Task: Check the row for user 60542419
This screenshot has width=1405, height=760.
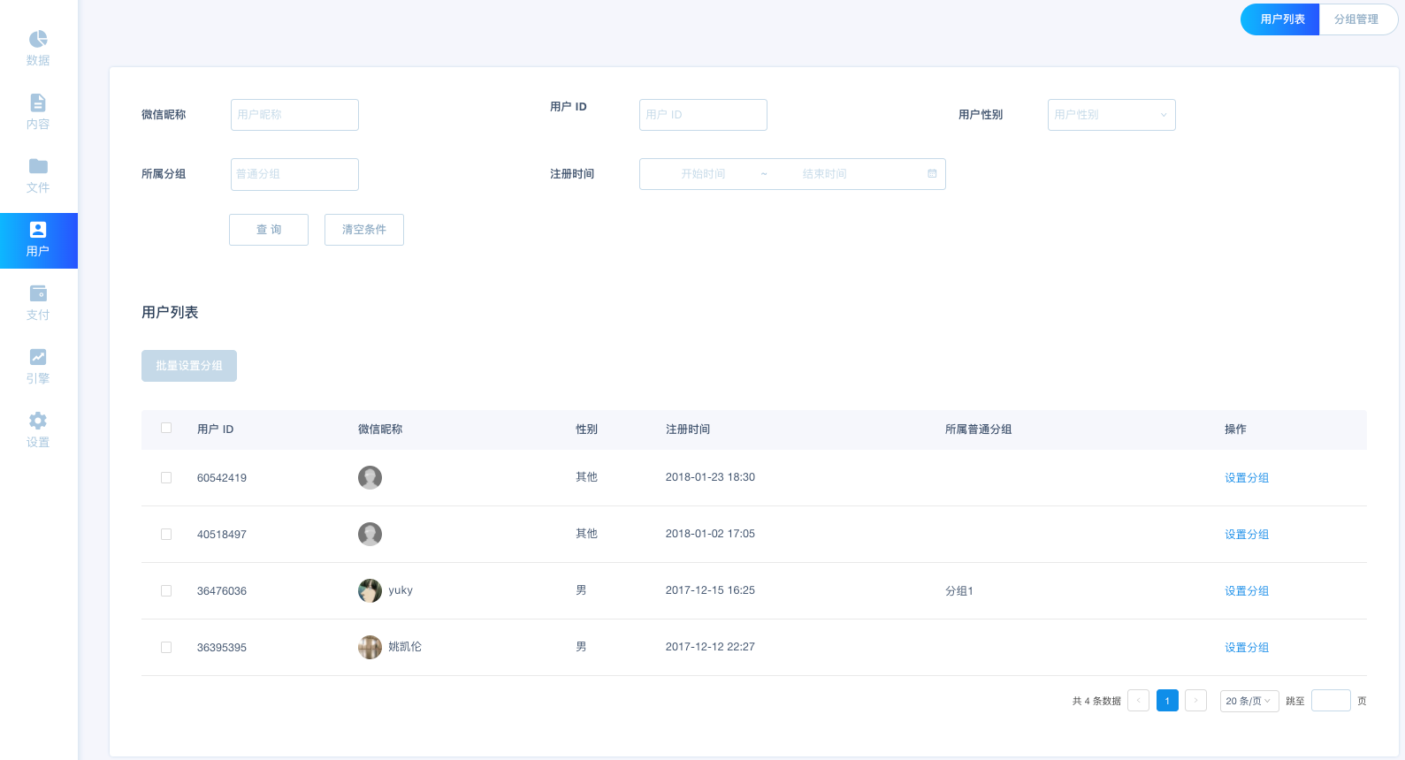Action: tap(166, 478)
